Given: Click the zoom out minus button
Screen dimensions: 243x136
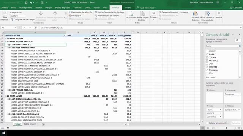Looking at the screenshot, I should tap(217, 128).
